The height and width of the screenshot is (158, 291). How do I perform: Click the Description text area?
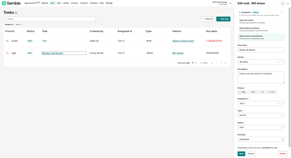coord(261,77)
